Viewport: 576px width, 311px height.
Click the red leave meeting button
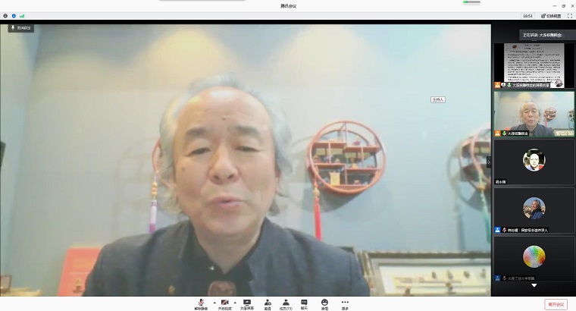point(555,304)
